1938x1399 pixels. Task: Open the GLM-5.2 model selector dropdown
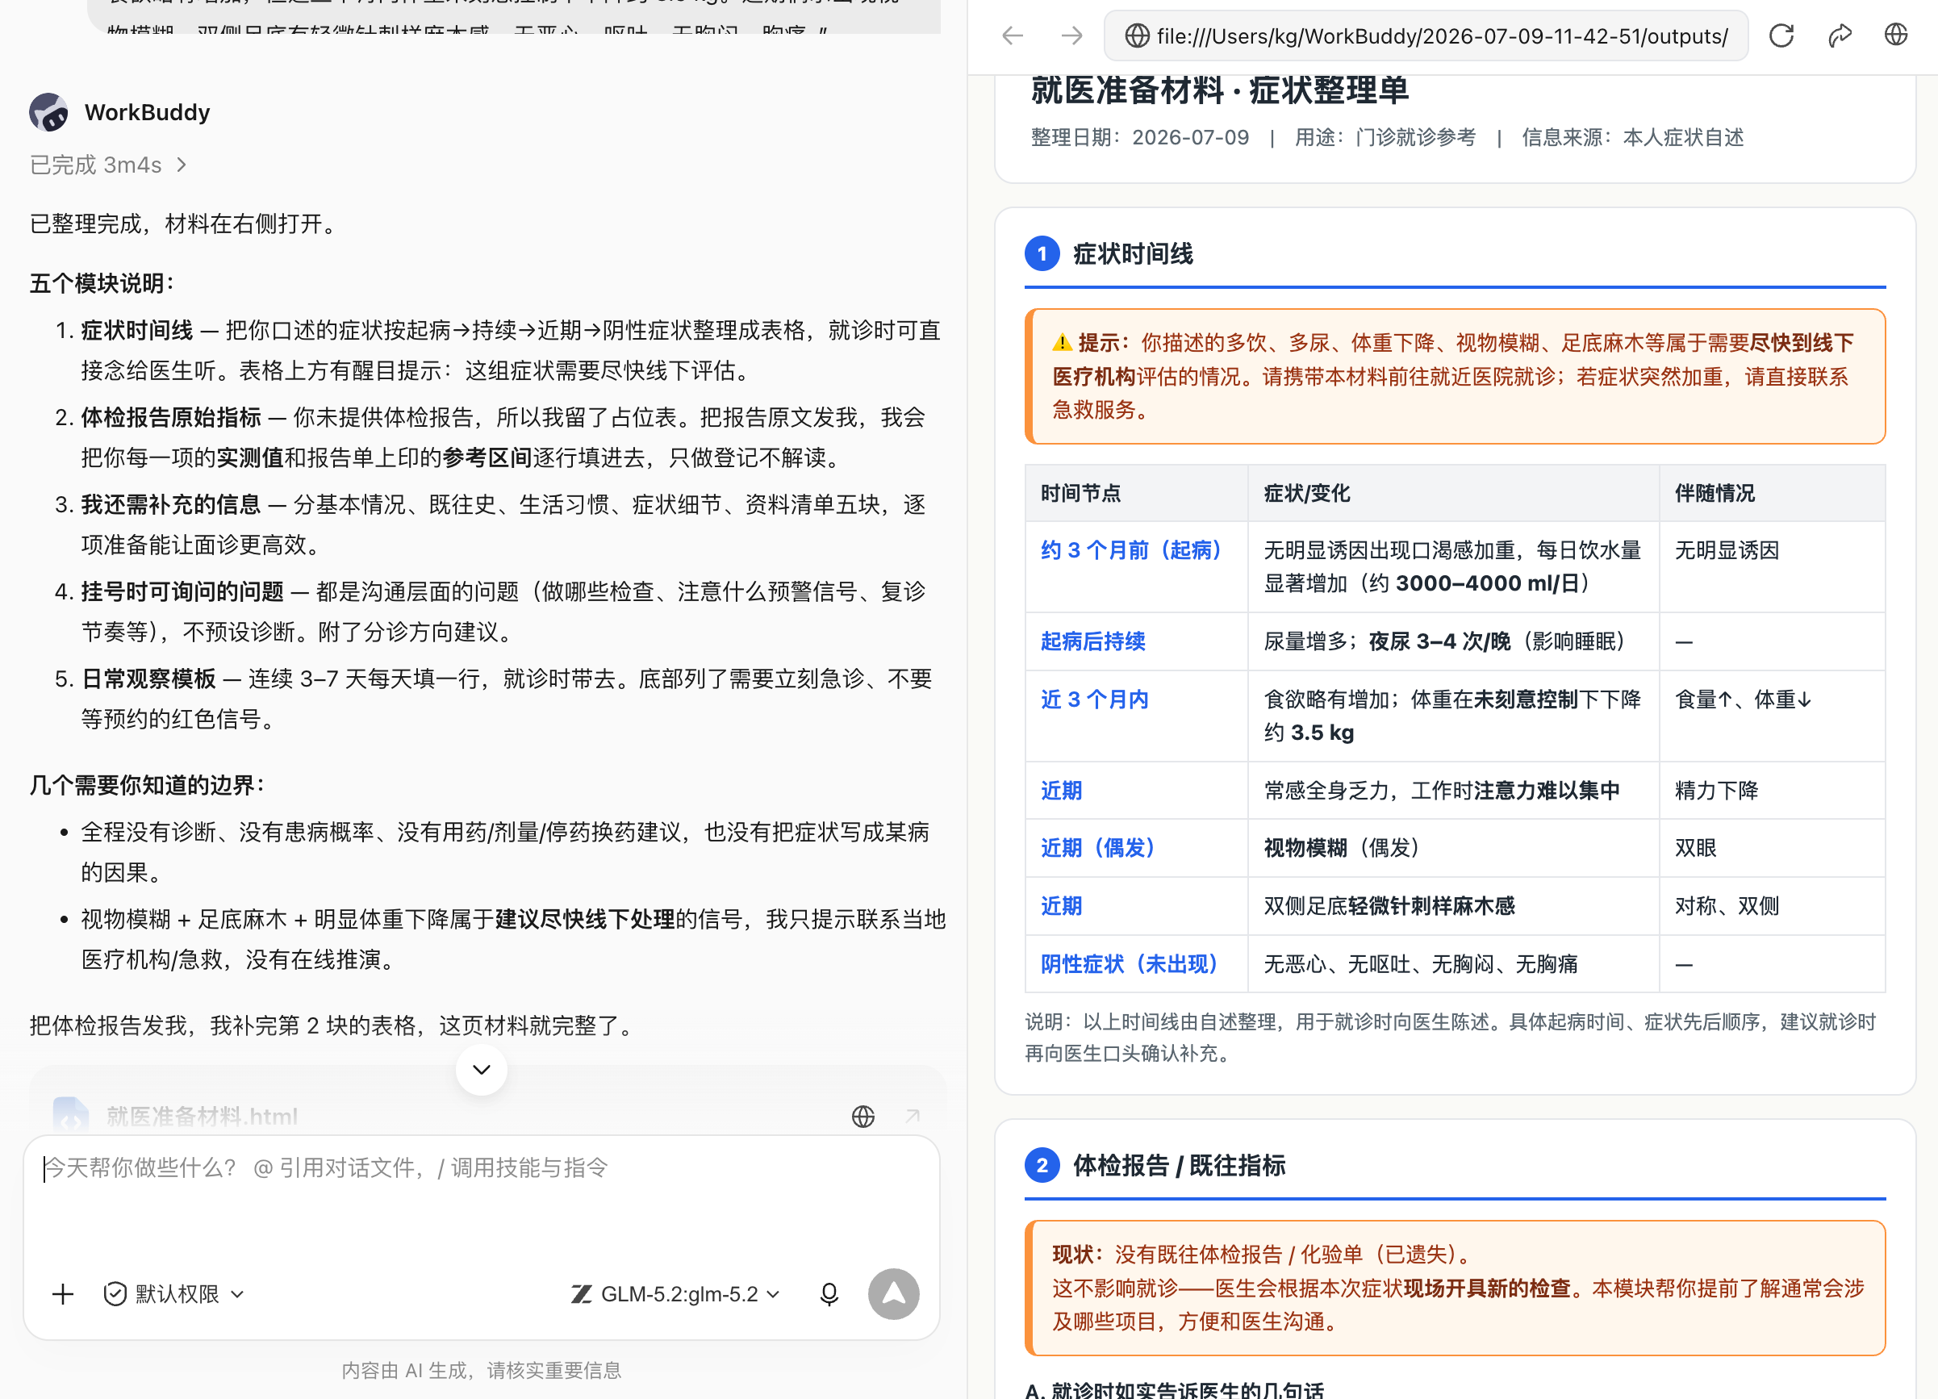point(675,1294)
